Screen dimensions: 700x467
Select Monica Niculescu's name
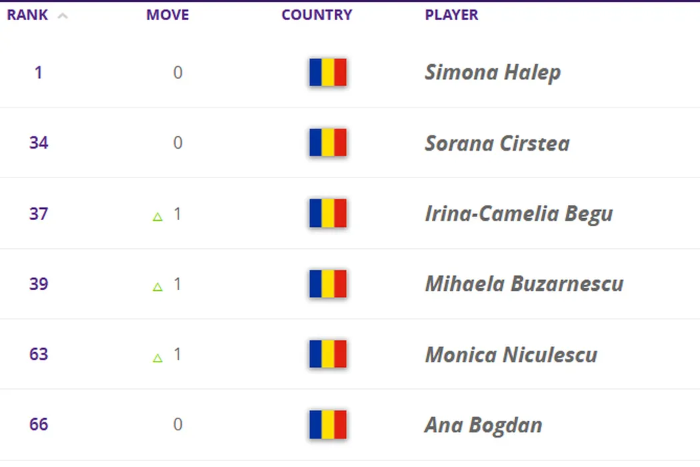[x=511, y=354]
